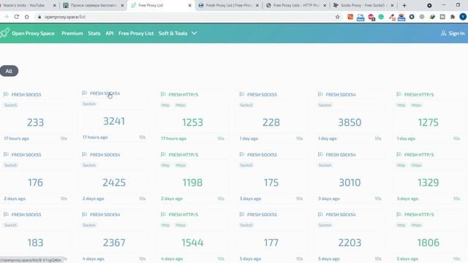Click the flag icon on the 228 Socks5 card
The height and width of the screenshot is (263, 468).
point(242,94)
